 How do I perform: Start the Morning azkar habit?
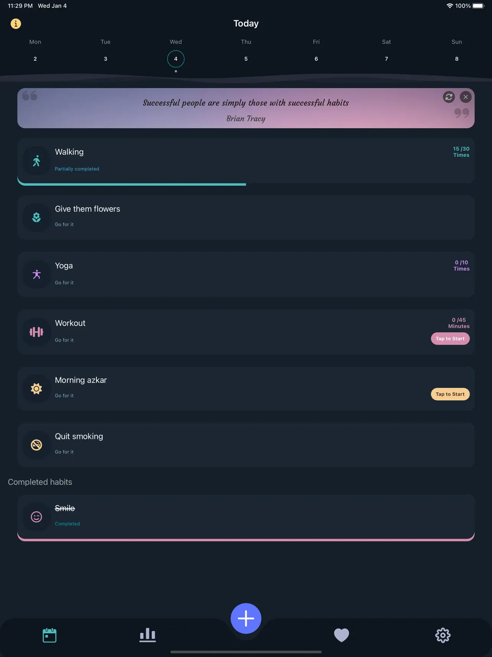click(450, 394)
